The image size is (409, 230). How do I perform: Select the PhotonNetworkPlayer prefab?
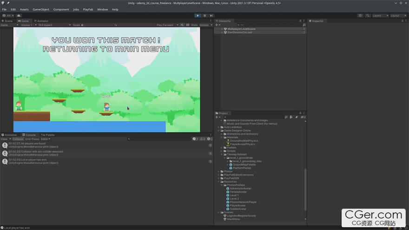pyautogui.click(x=243, y=202)
